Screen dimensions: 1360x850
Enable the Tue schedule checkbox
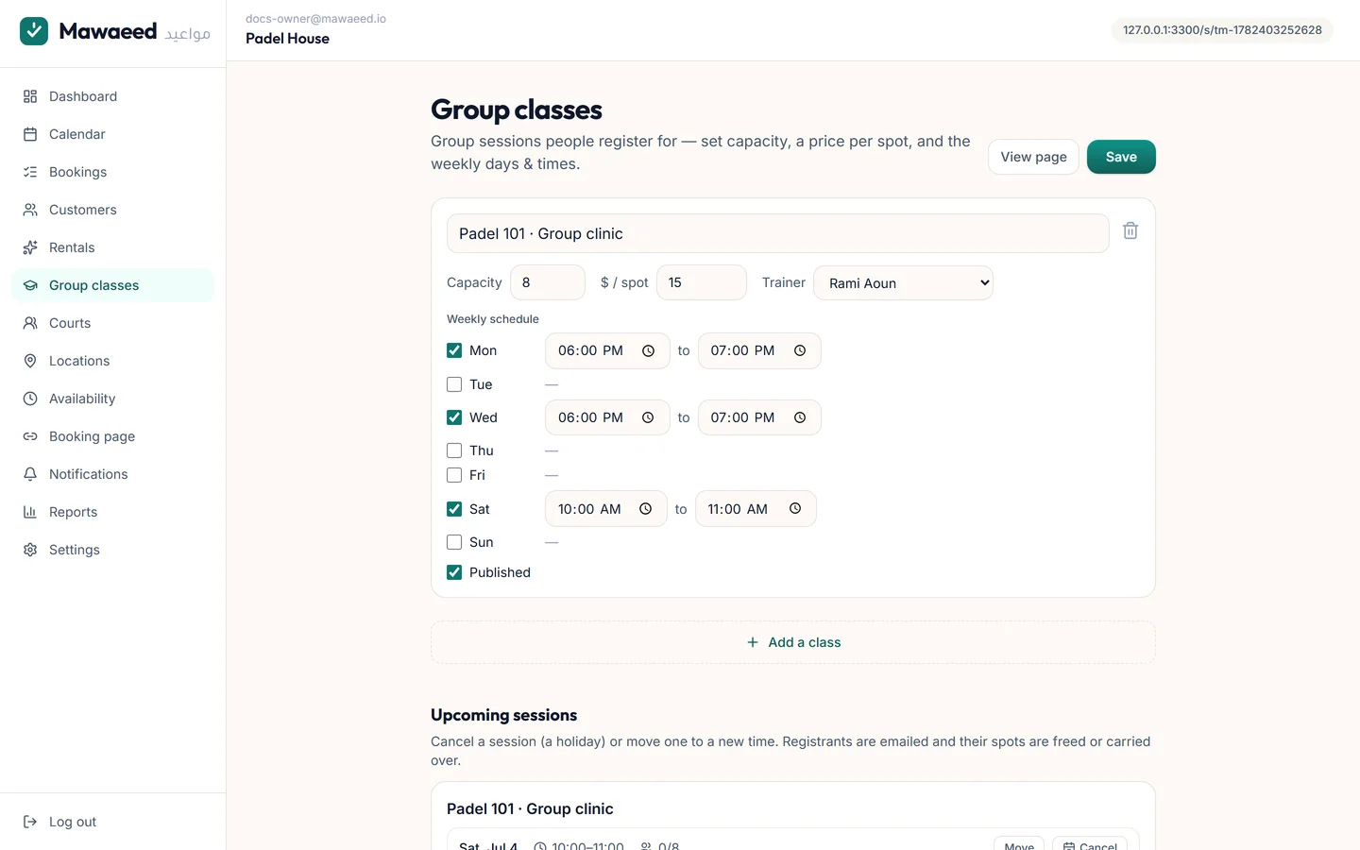click(454, 384)
